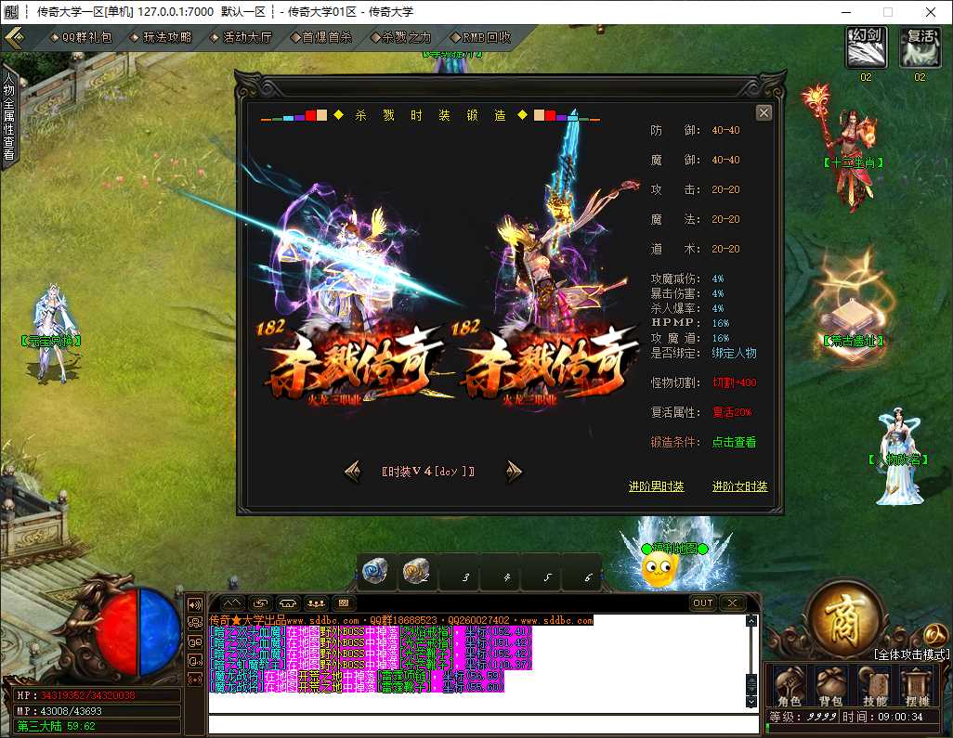Click the mountain-shaped chat toolbar icon

coord(232,603)
